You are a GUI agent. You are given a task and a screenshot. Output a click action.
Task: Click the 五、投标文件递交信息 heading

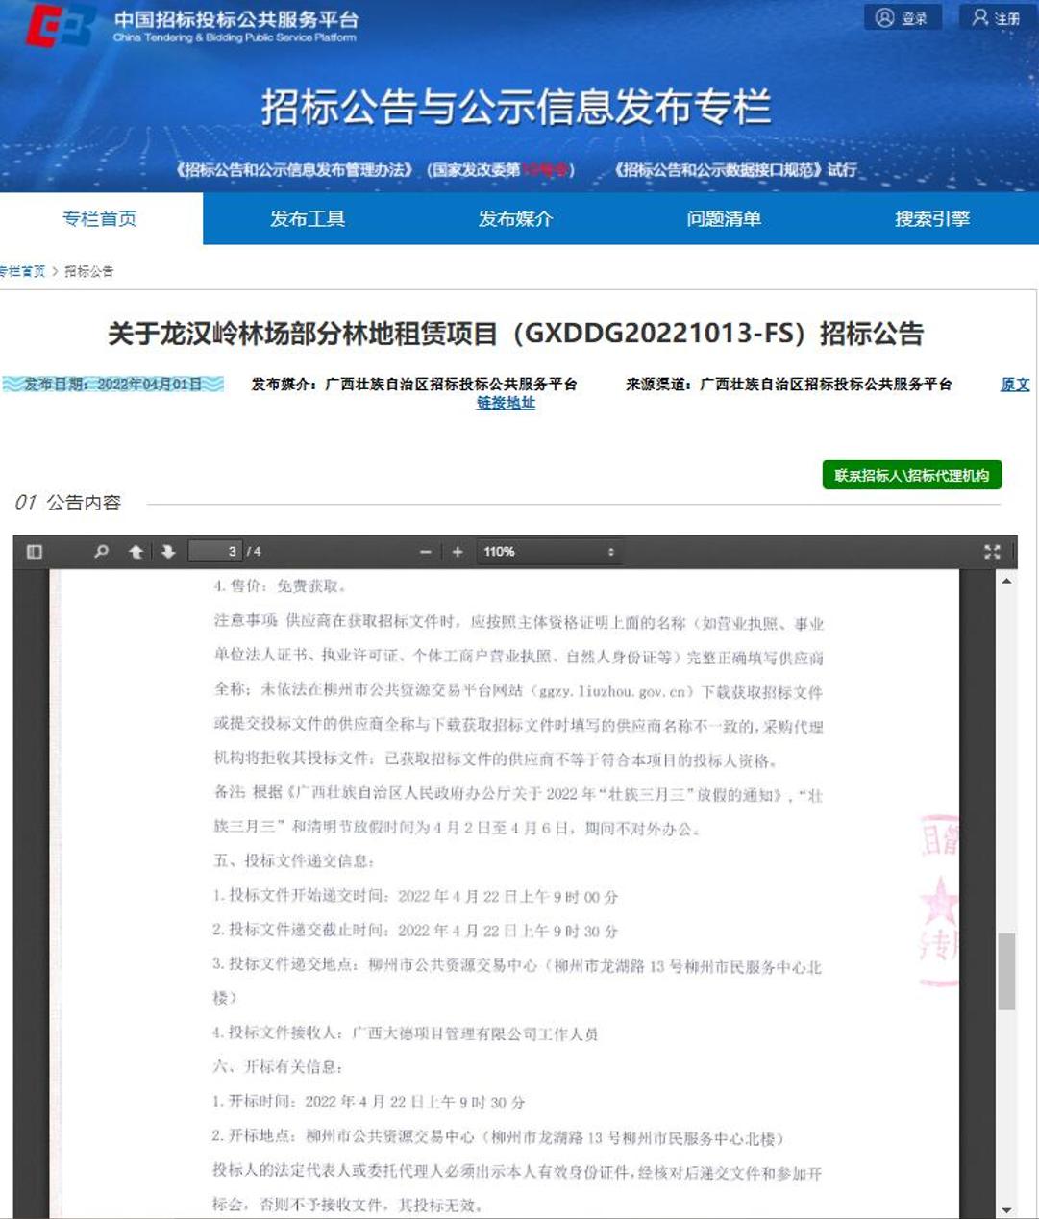(x=294, y=860)
